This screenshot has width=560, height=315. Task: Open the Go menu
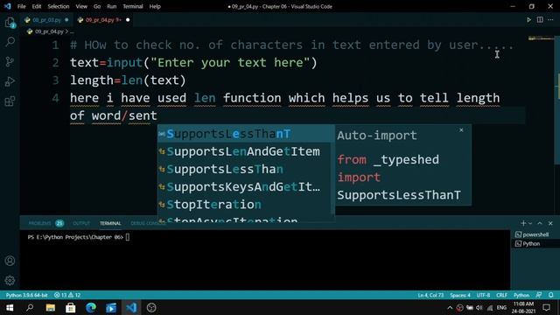(97, 6)
